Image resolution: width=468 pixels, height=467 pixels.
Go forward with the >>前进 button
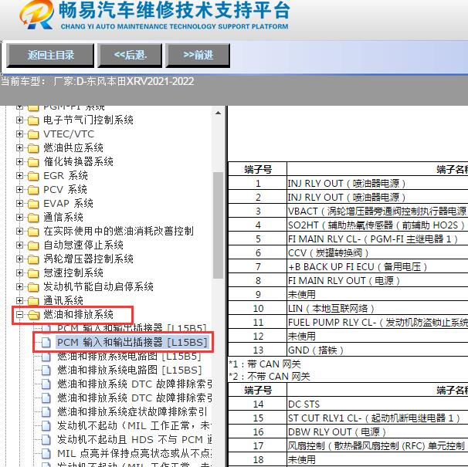click(198, 56)
